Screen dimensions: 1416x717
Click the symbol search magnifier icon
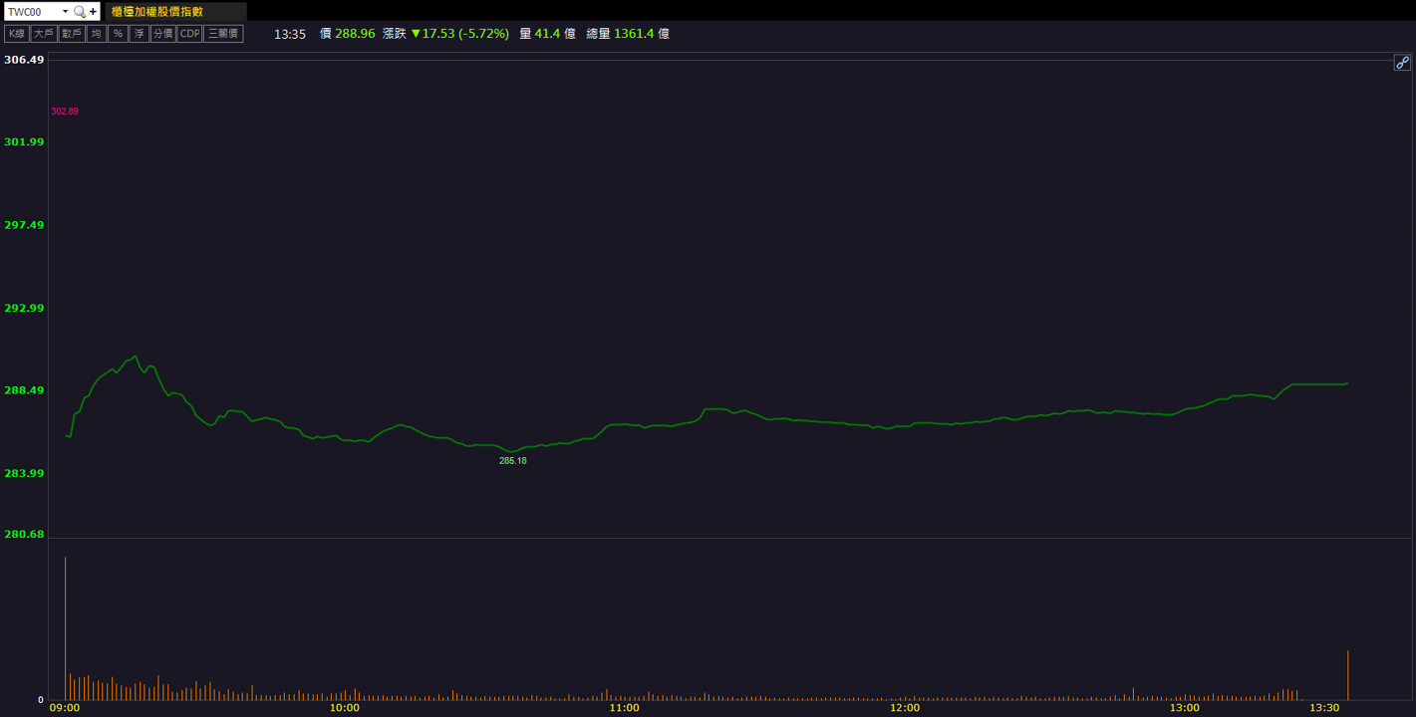pos(80,12)
